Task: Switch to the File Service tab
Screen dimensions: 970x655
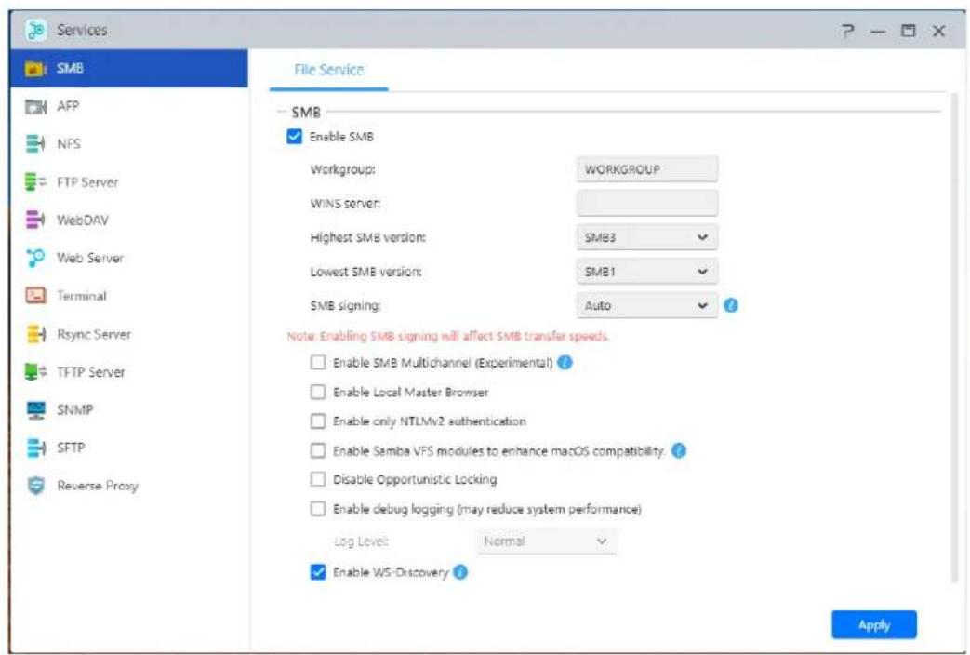Action: tap(328, 70)
